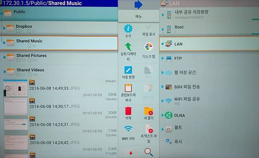Expand the Dropbox folder arrow
259x158 pixels.
(3, 28)
